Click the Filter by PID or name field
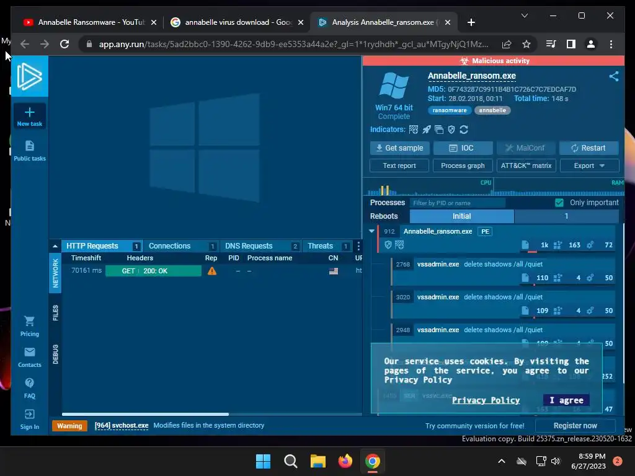Image resolution: width=635 pixels, height=476 pixels. [458, 203]
